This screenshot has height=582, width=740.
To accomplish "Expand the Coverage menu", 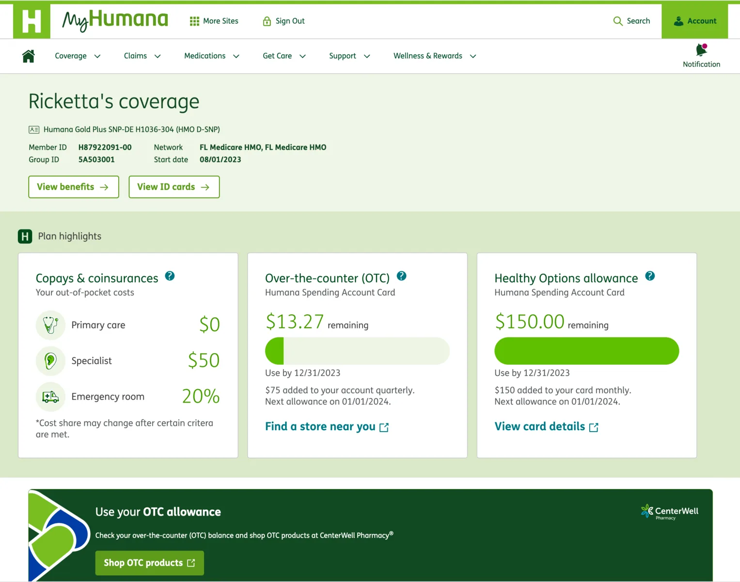I will pyautogui.click(x=78, y=56).
